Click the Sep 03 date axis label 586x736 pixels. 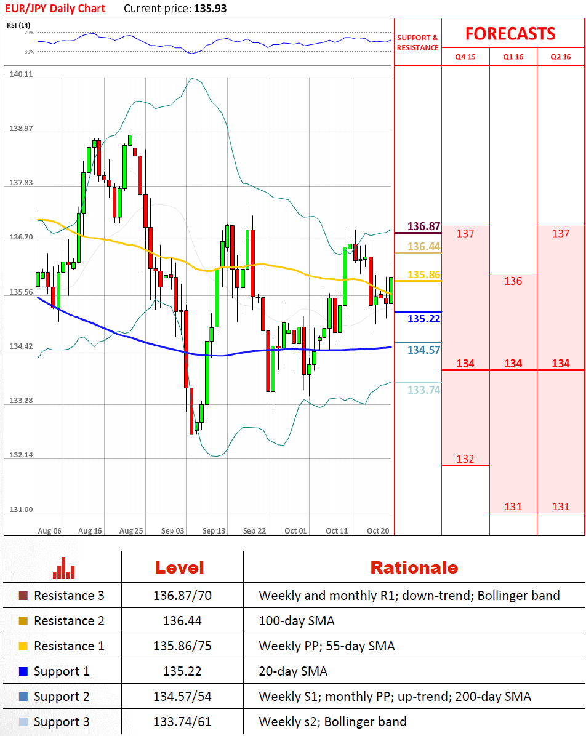(173, 531)
